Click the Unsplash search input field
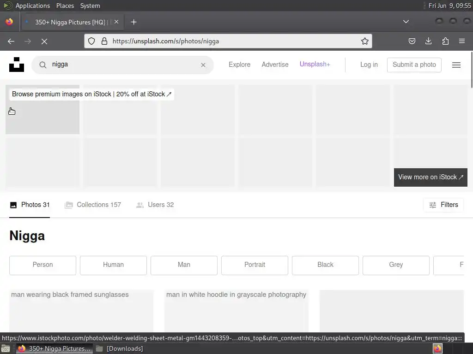The height and width of the screenshot is (354, 473). pyautogui.click(x=124, y=65)
